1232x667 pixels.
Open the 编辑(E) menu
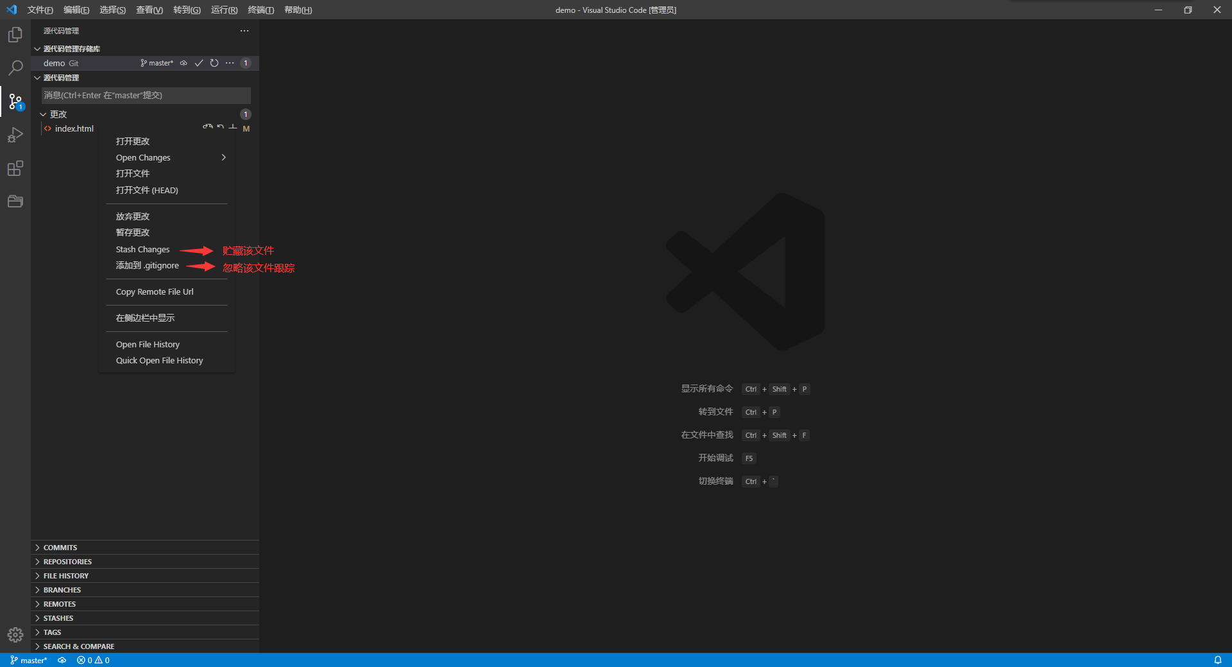click(76, 10)
